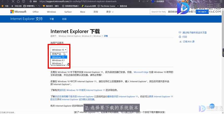Open The Bézier Game bookmark

(106, 6)
